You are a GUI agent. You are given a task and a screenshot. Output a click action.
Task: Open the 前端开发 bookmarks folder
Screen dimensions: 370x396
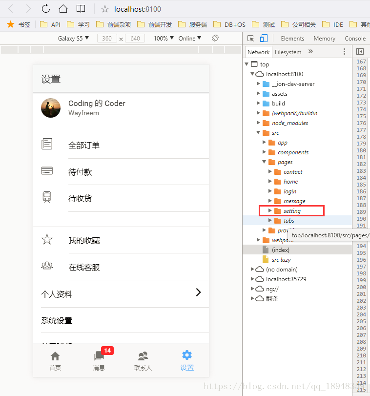(154, 24)
